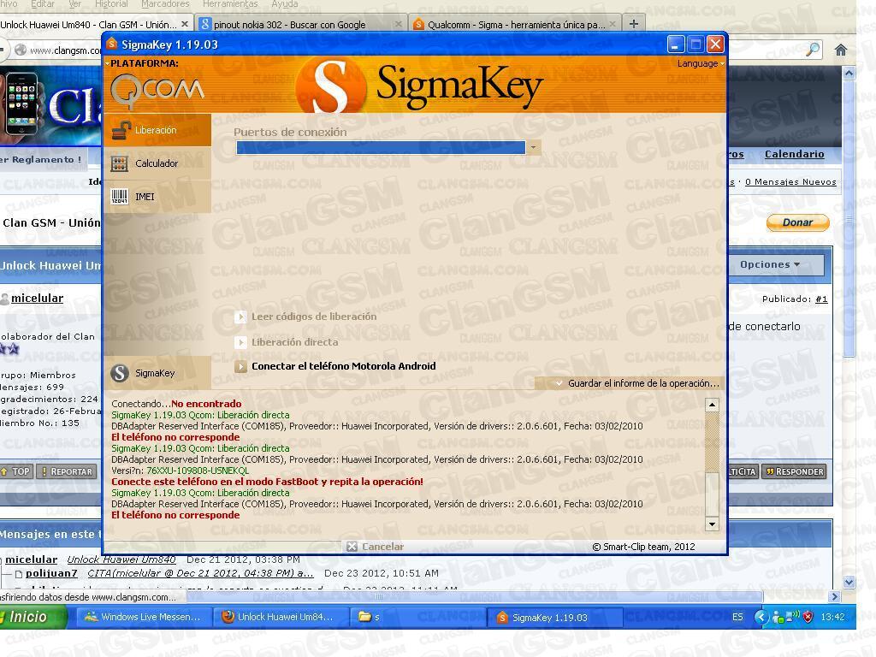Close the Qualcomm - Sigma browser tab
Screen dimensions: 876x657
point(613,25)
